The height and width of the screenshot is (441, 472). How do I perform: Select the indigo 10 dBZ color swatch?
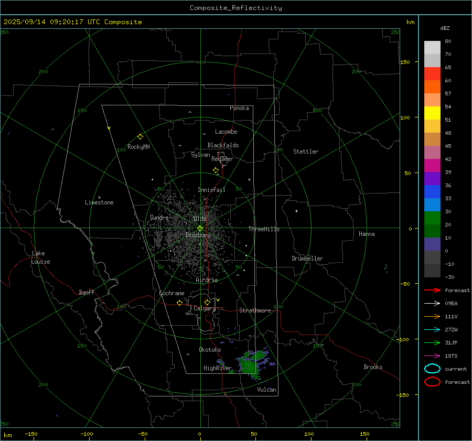[x=432, y=244]
